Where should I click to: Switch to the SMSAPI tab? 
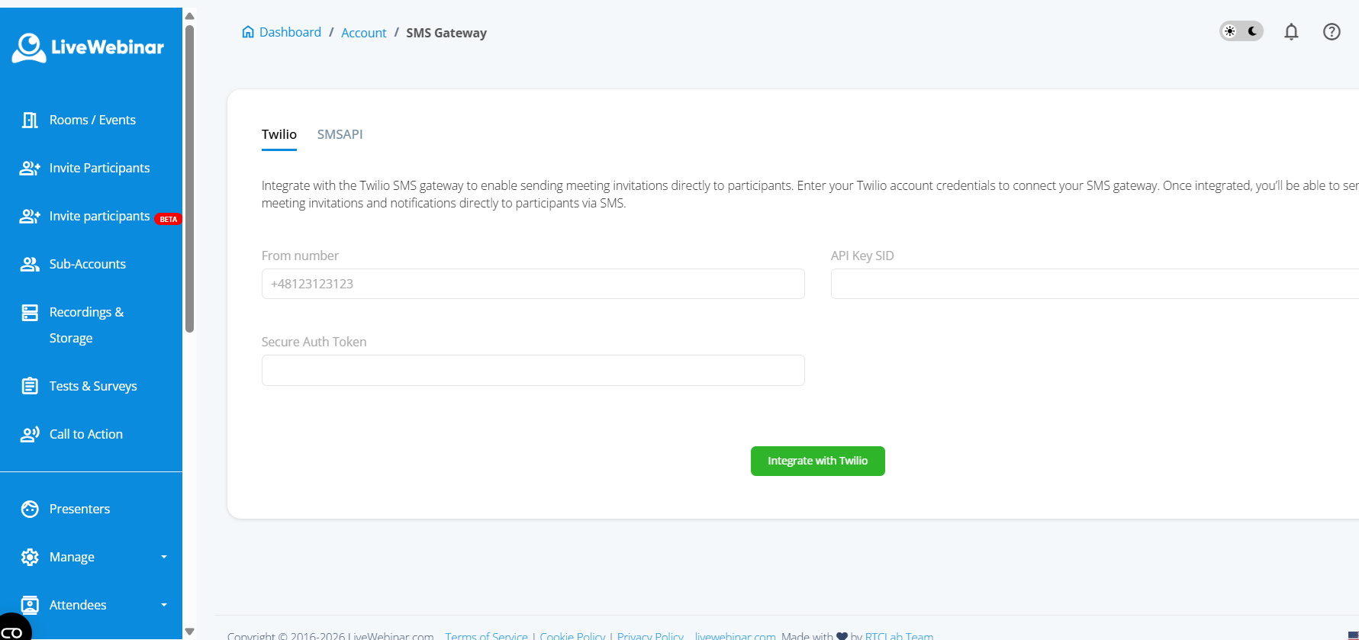340,134
